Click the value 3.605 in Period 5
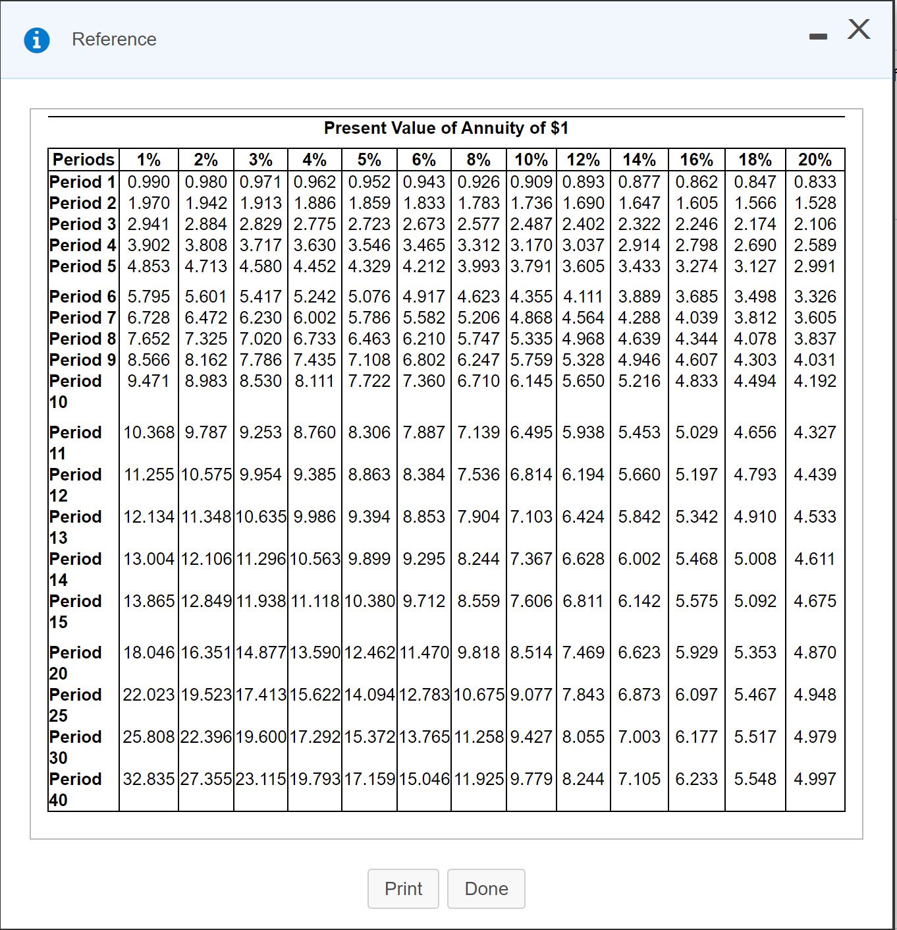This screenshot has height=930, width=897. point(584,266)
